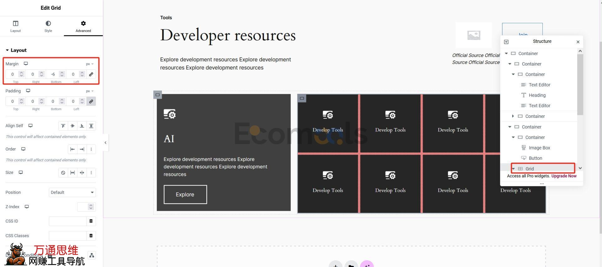Toggle the Margin linked values icon
The image size is (602, 267).
(91, 74)
